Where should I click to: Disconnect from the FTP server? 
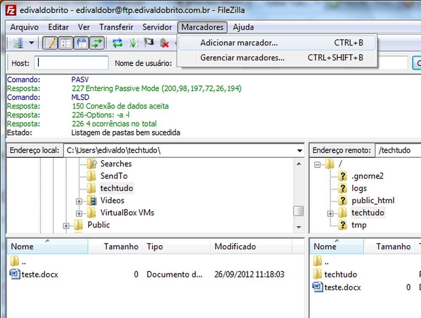click(164, 43)
